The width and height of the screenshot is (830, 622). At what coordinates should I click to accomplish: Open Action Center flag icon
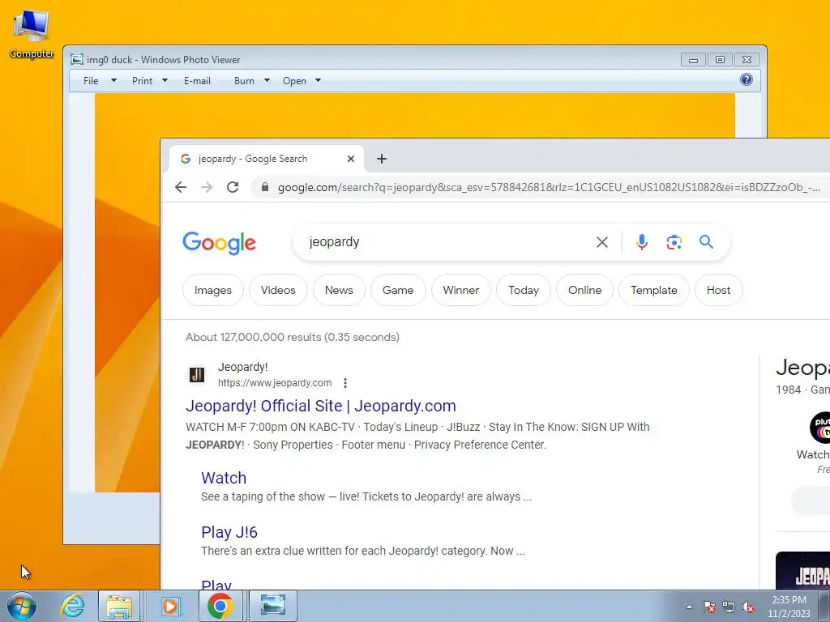[x=709, y=607]
